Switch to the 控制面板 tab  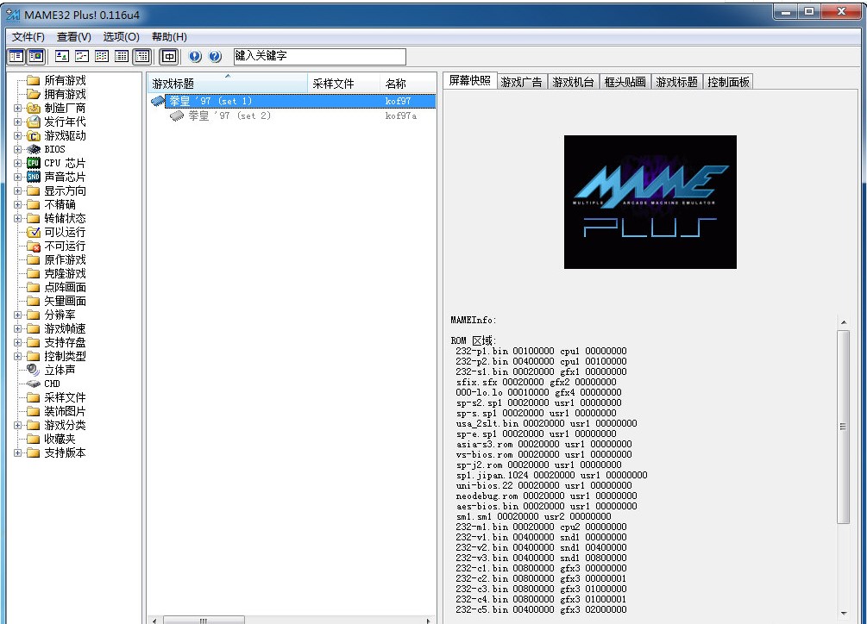tap(728, 82)
